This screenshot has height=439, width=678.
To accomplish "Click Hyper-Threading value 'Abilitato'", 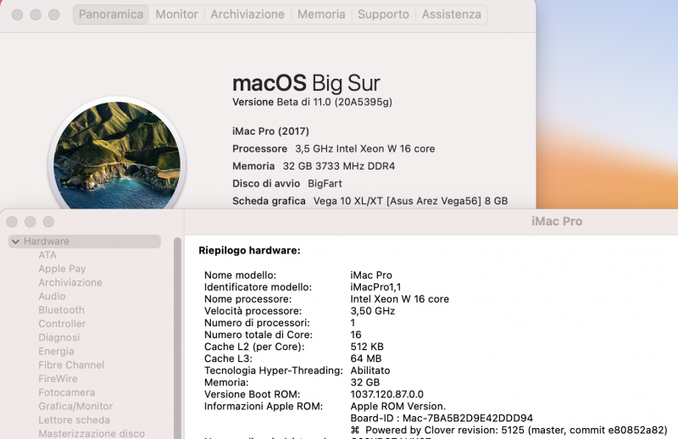I will (x=370, y=370).
